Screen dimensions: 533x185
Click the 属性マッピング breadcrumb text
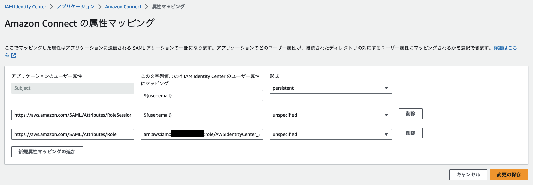click(168, 7)
